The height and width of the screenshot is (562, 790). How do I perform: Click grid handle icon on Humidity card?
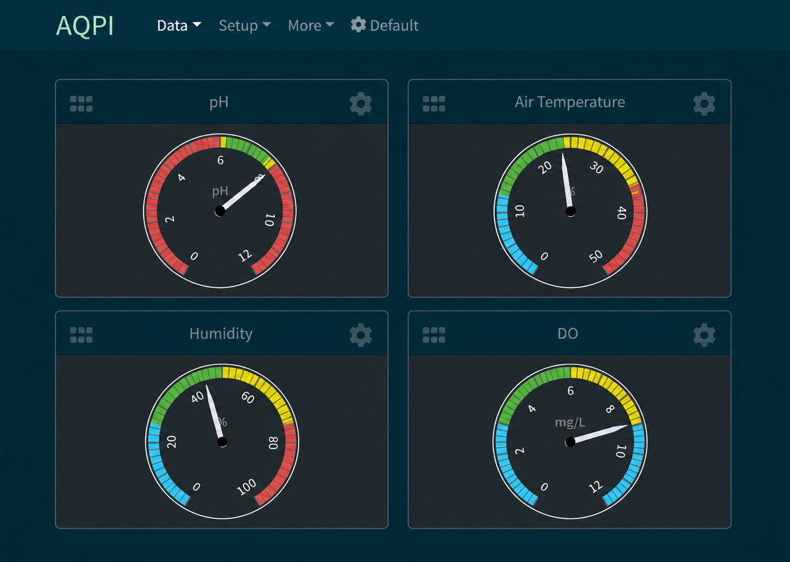81,335
